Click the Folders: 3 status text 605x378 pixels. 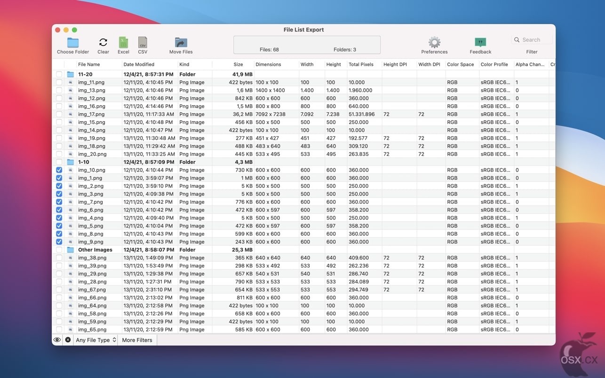(345, 49)
